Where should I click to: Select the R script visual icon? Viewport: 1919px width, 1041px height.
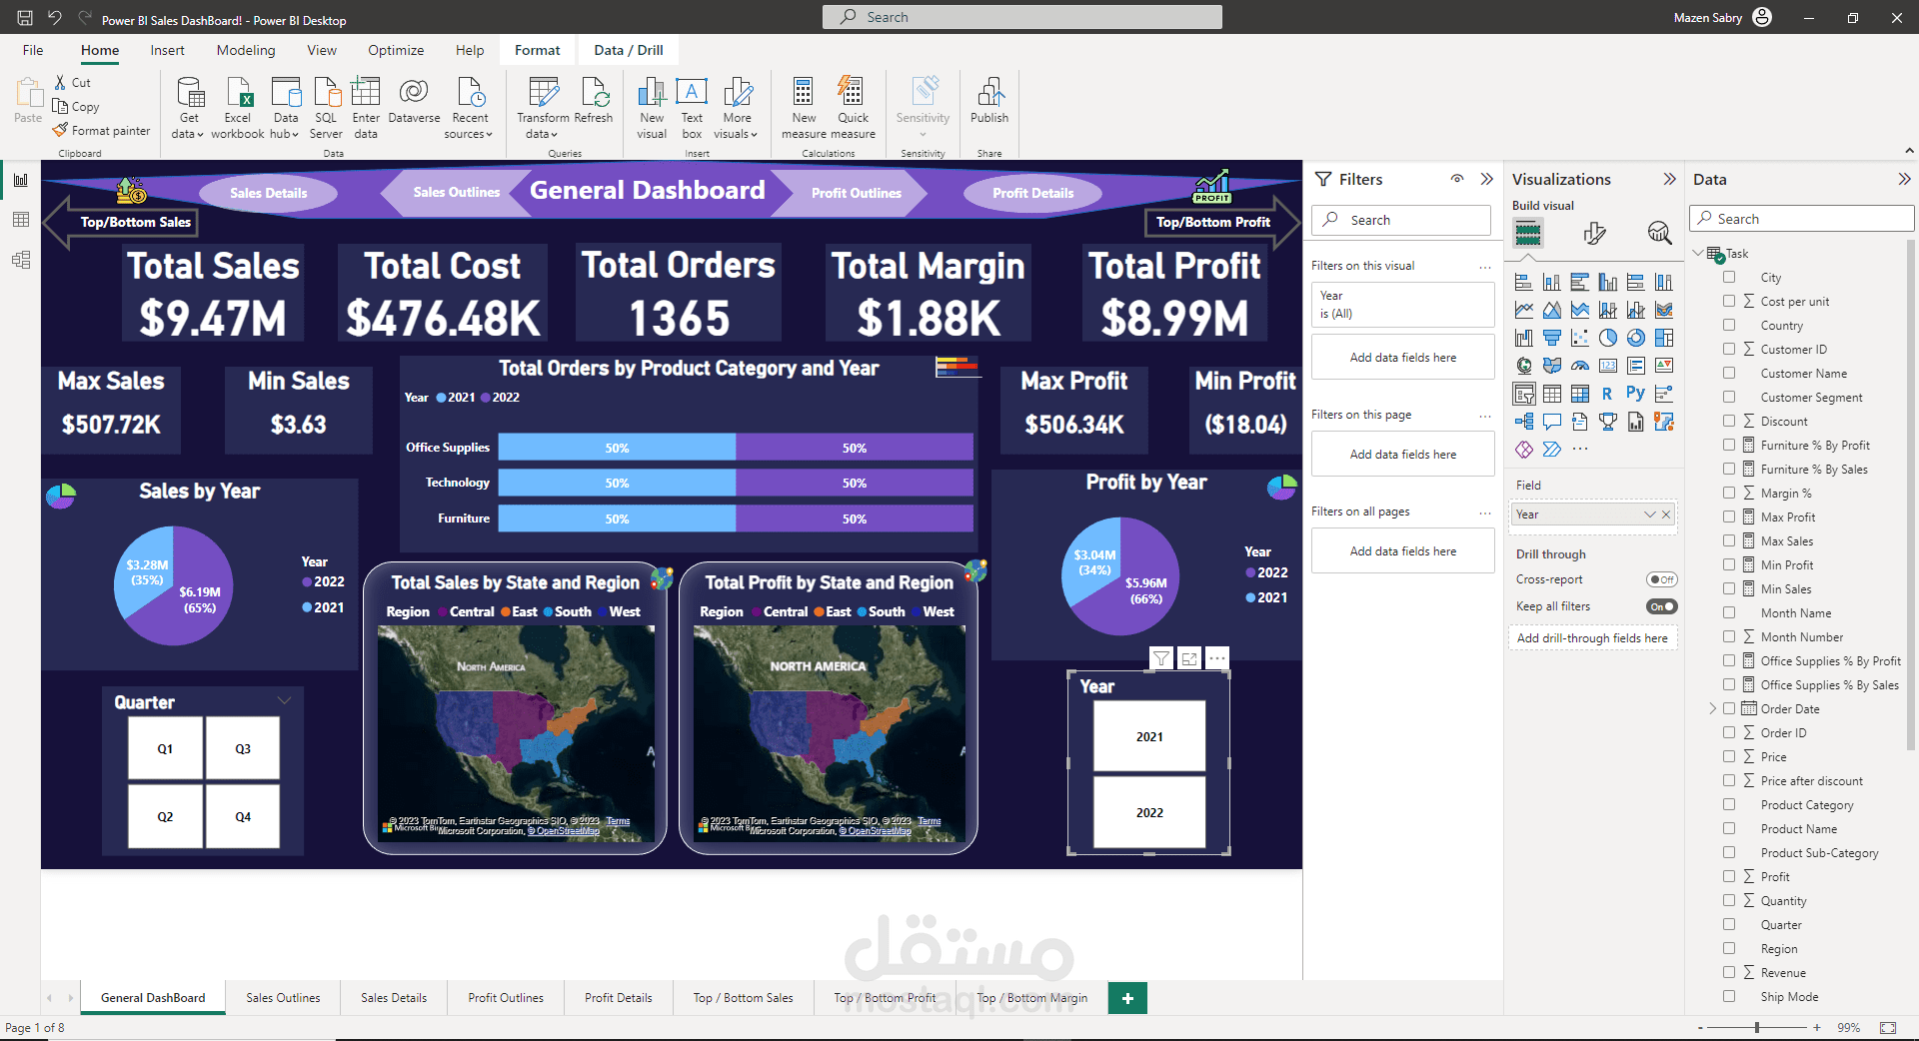click(x=1607, y=394)
